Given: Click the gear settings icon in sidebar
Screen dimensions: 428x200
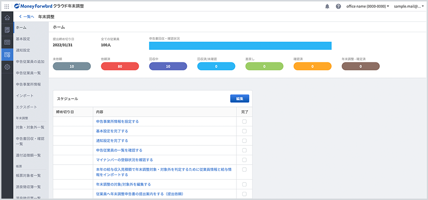Looking at the screenshot, I should (7, 67).
